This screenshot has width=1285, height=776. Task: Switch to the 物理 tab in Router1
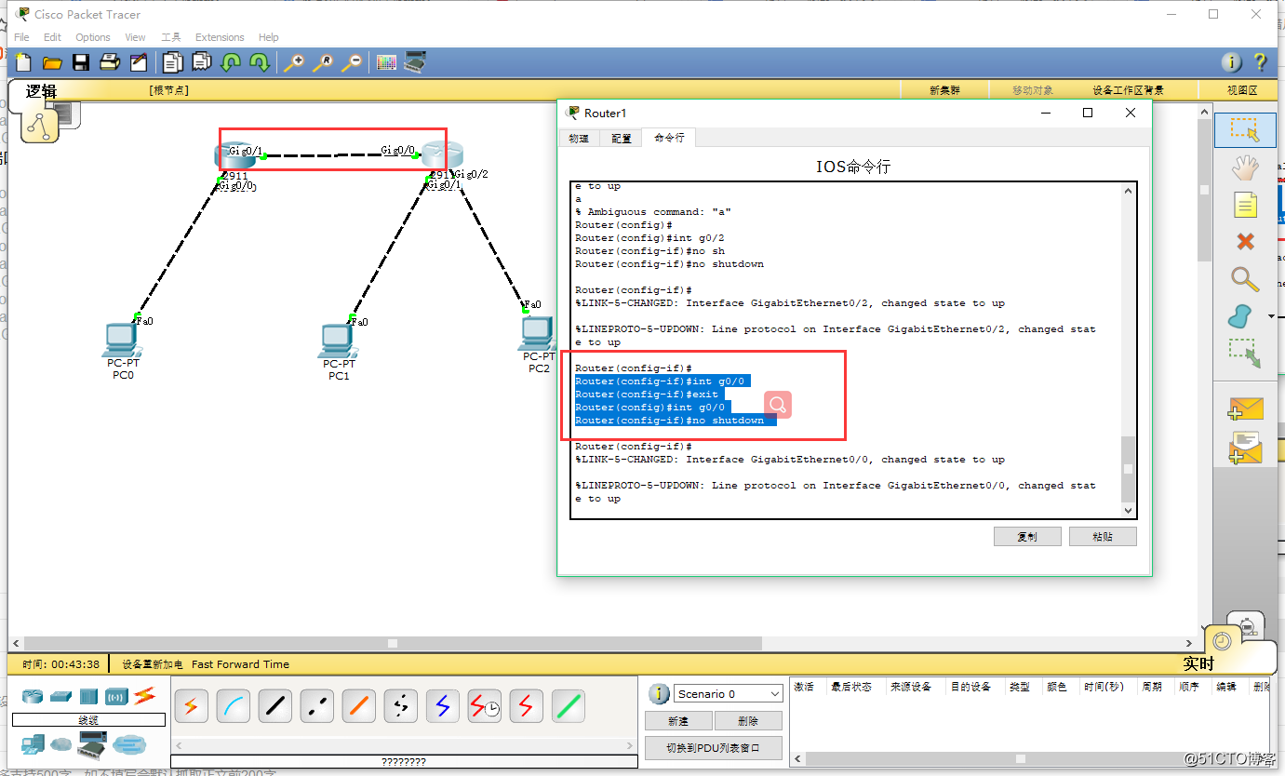[579, 138]
